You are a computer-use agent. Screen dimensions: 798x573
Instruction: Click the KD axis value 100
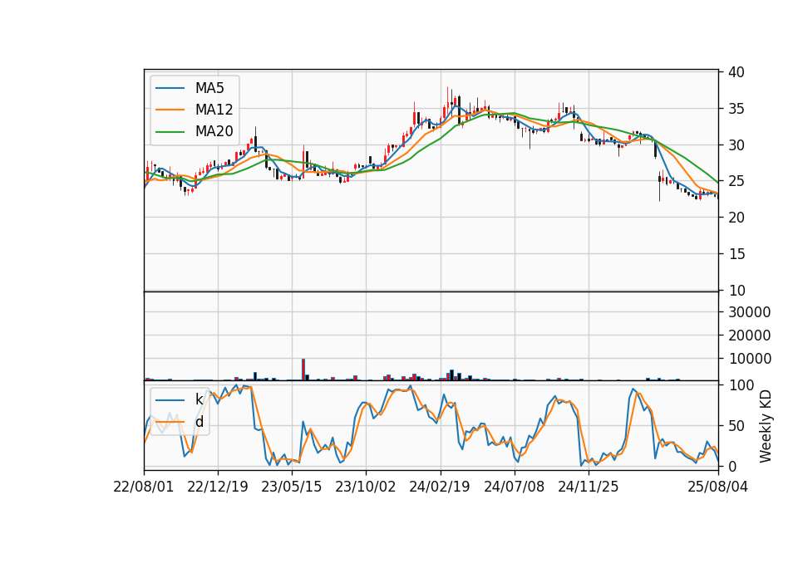click(x=741, y=385)
